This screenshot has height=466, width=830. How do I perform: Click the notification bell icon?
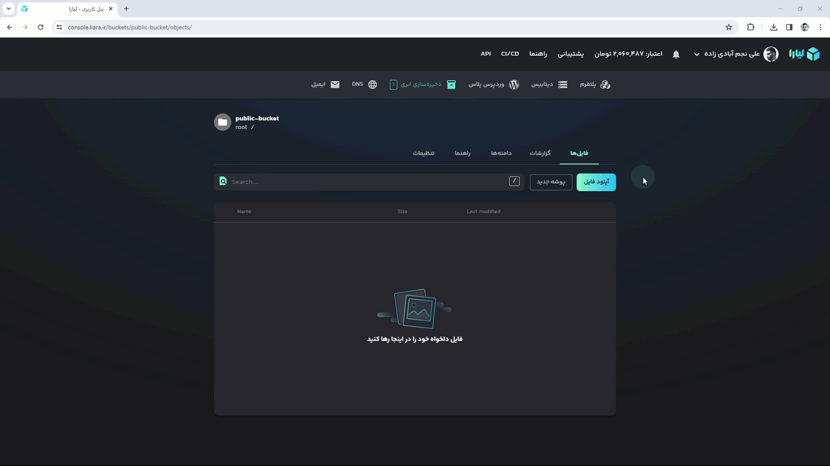(x=676, y=54)
